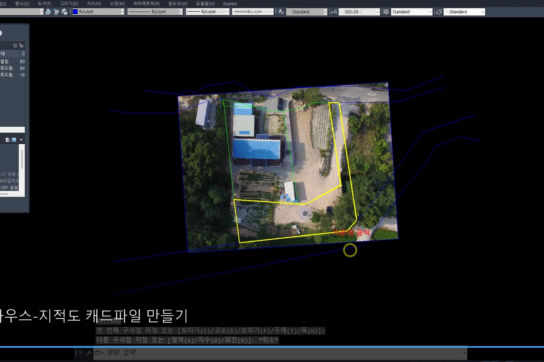This screenshot has height=362, width=544.
Task: Click the blue color swatch in color control
Action: (75, 12)
